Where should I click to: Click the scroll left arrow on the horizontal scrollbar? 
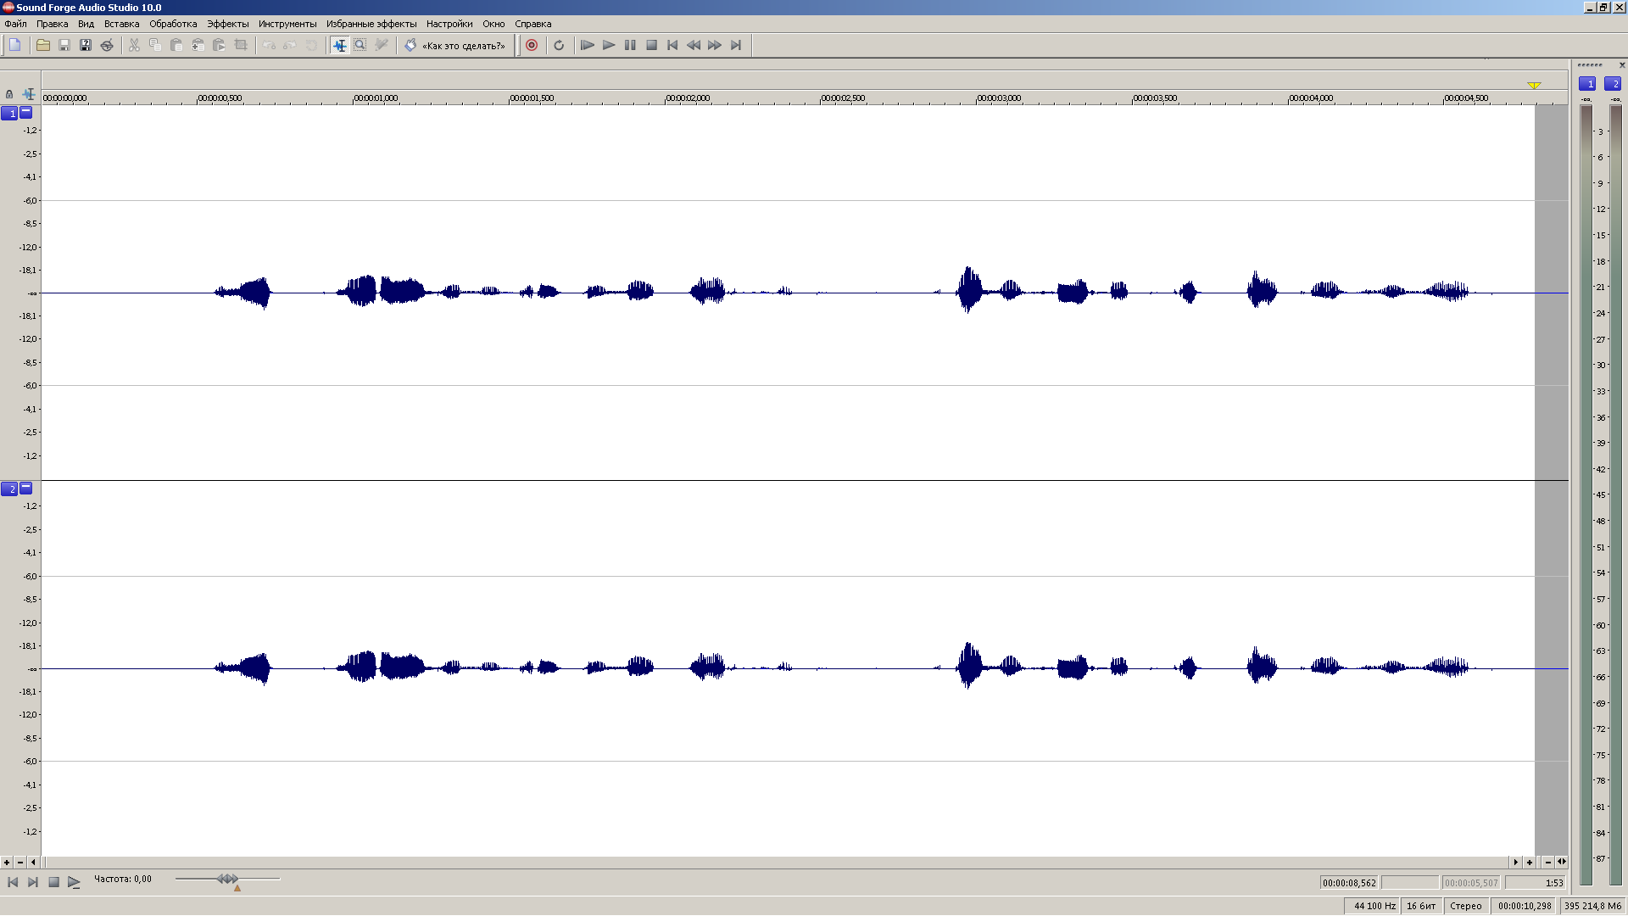click(34, 862)
